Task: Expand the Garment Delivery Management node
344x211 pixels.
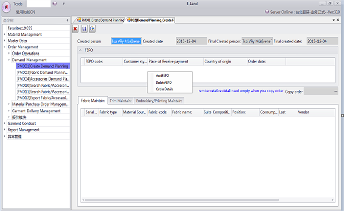Action: pos(9,111)
